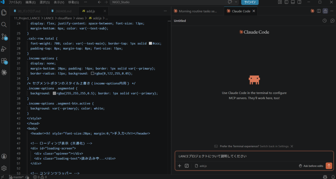336x179 pixels.
Task: Open the Run and Debug view
Action: tap(4, 49)
